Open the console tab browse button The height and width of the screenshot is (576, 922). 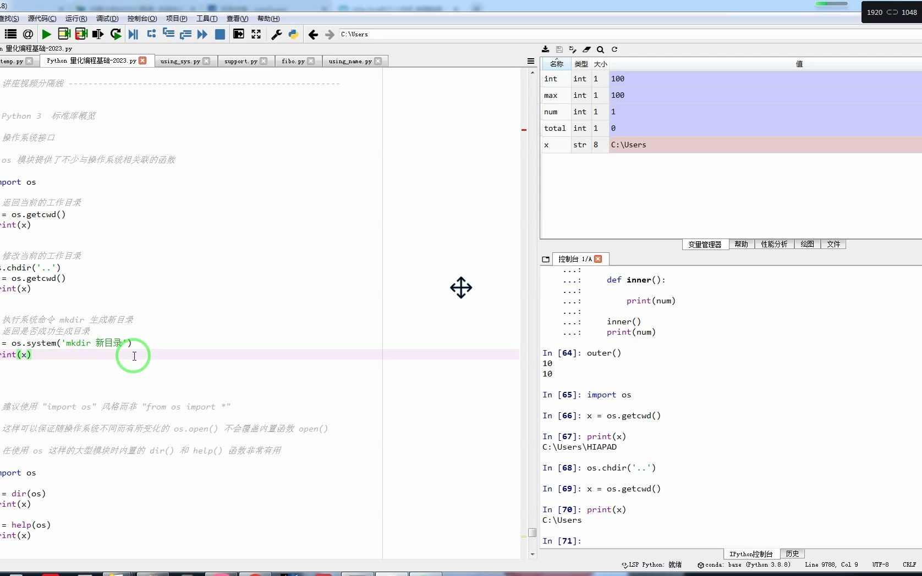[546, 259]
